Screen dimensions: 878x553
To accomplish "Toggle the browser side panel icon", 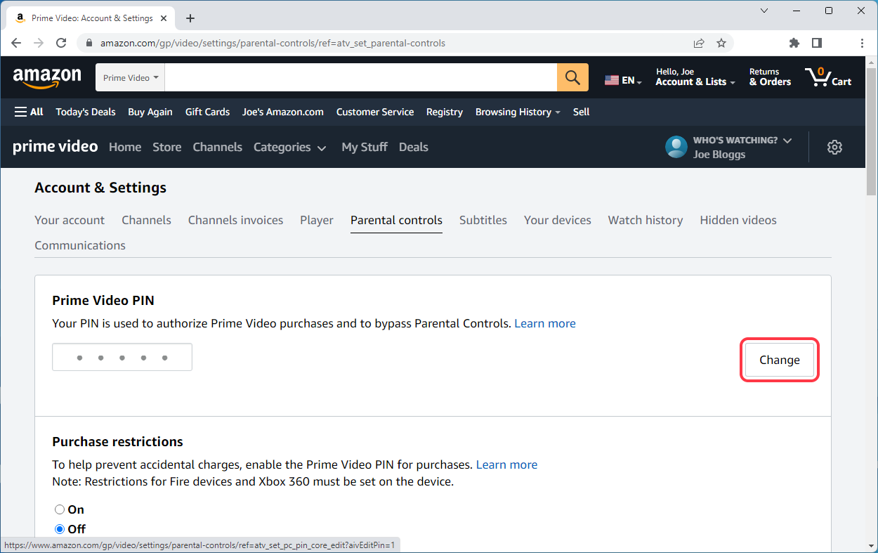I will 817,43.
